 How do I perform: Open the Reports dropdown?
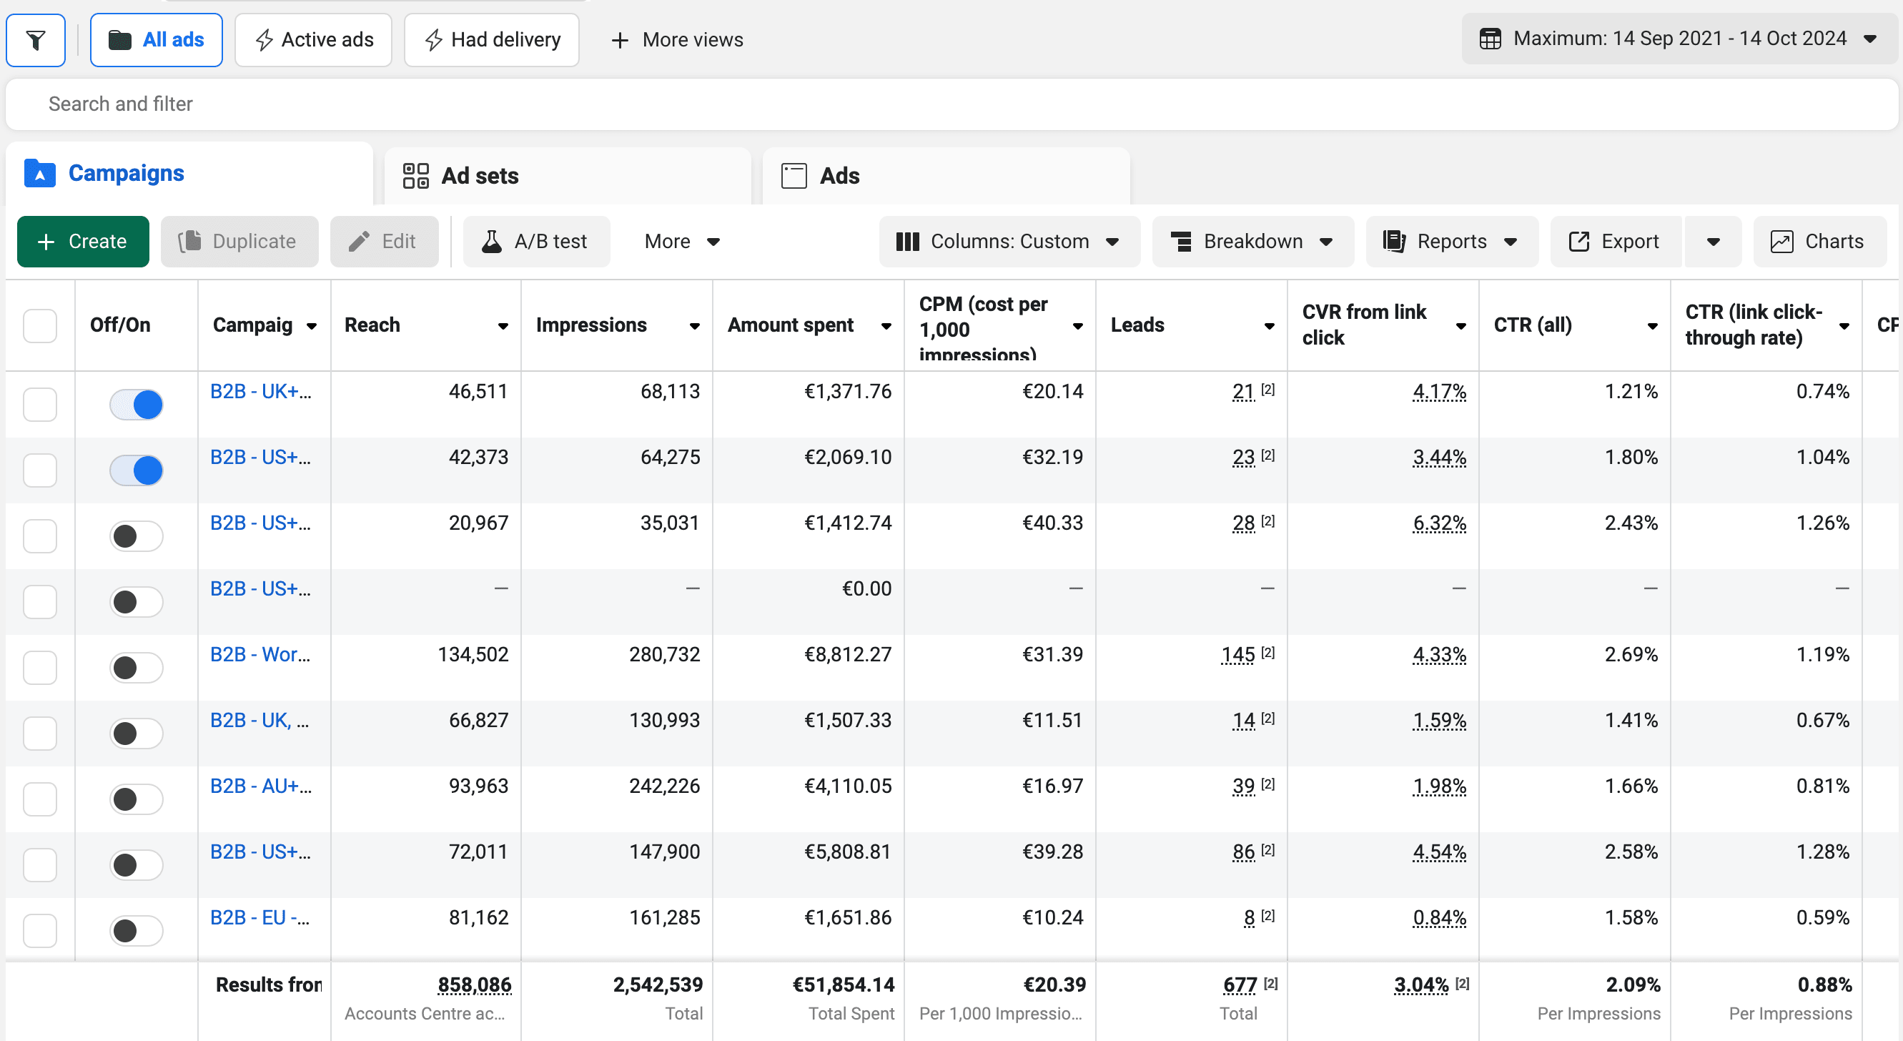[x=1452, y=242]
